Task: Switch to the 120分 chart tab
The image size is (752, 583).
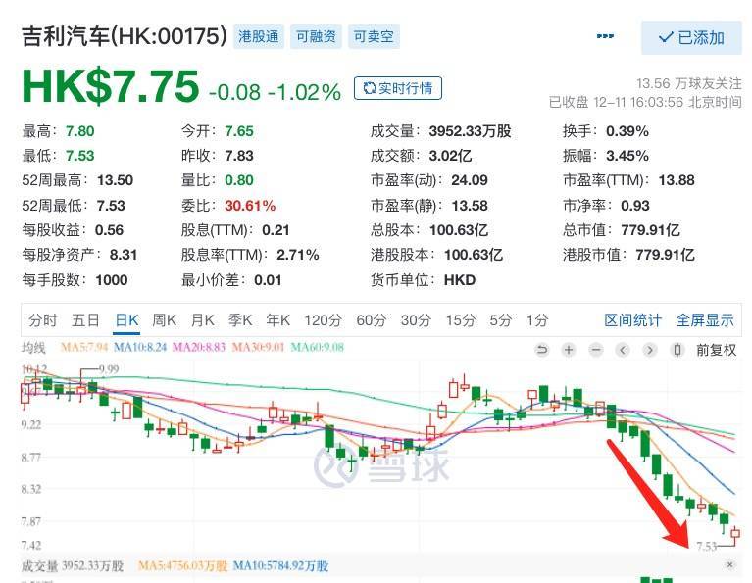Action: (x=323, y=320)
